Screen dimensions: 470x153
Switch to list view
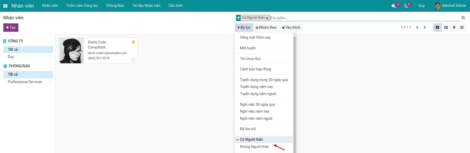446,27
